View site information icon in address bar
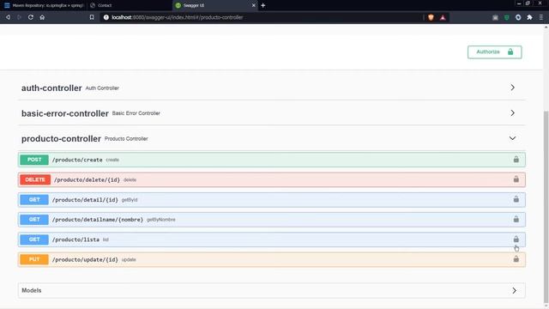The height and width of the screenshot is (309, 549). pos(106,17)
